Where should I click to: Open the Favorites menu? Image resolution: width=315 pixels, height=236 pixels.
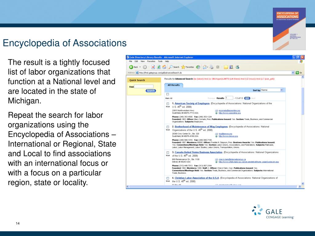click(151, 61)
